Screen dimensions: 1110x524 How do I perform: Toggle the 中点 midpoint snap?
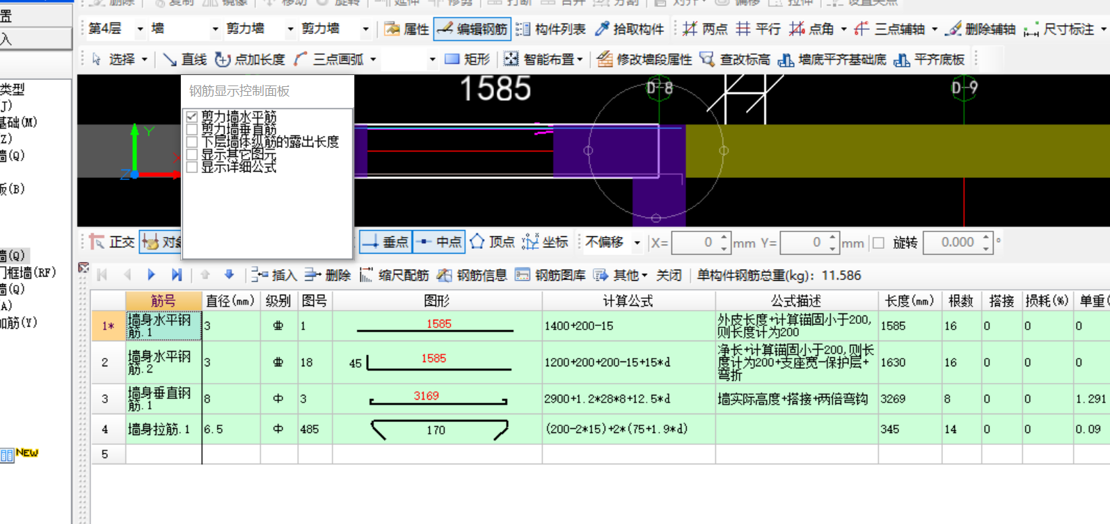tap(438, 242)
